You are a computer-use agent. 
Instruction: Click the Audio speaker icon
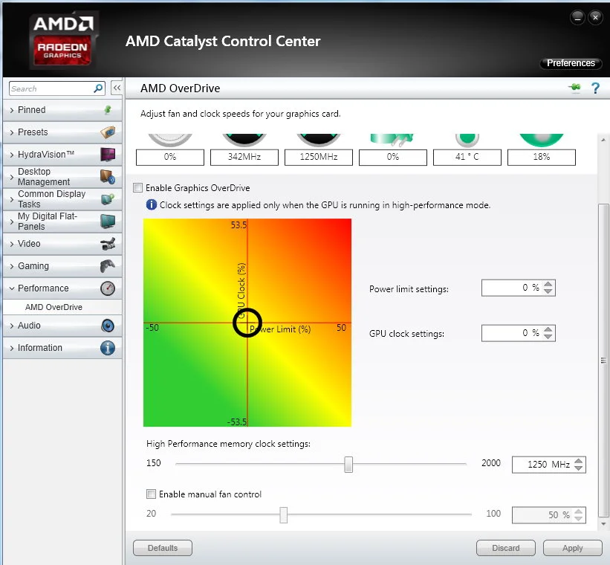(108, 326)
